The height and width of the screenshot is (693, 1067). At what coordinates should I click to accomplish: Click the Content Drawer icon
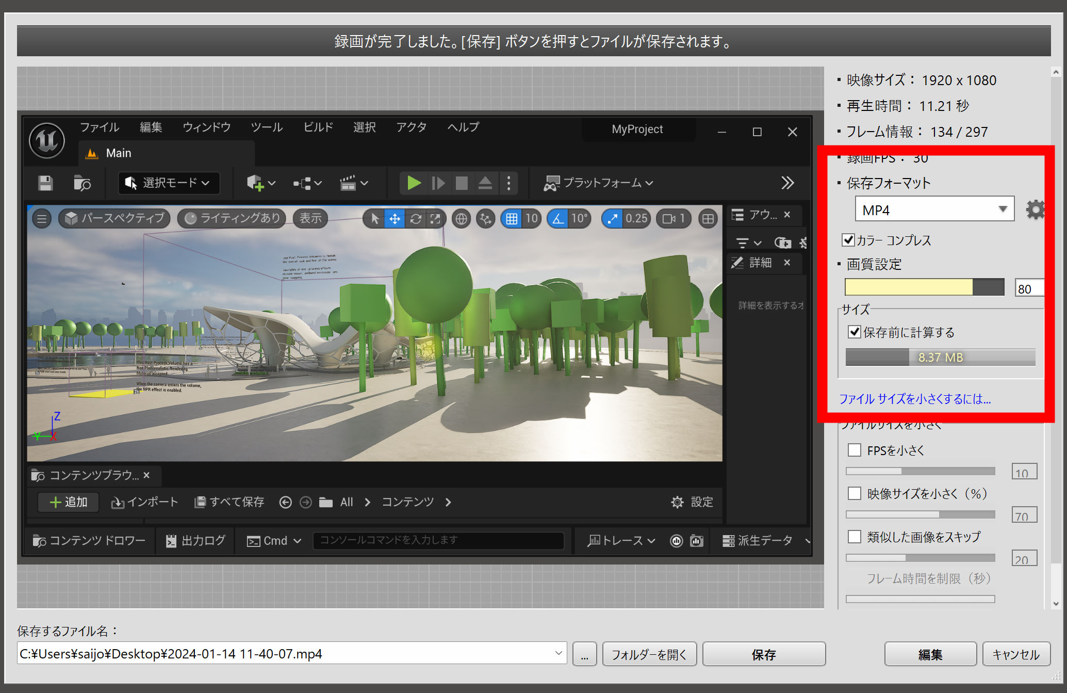[39, 541]
